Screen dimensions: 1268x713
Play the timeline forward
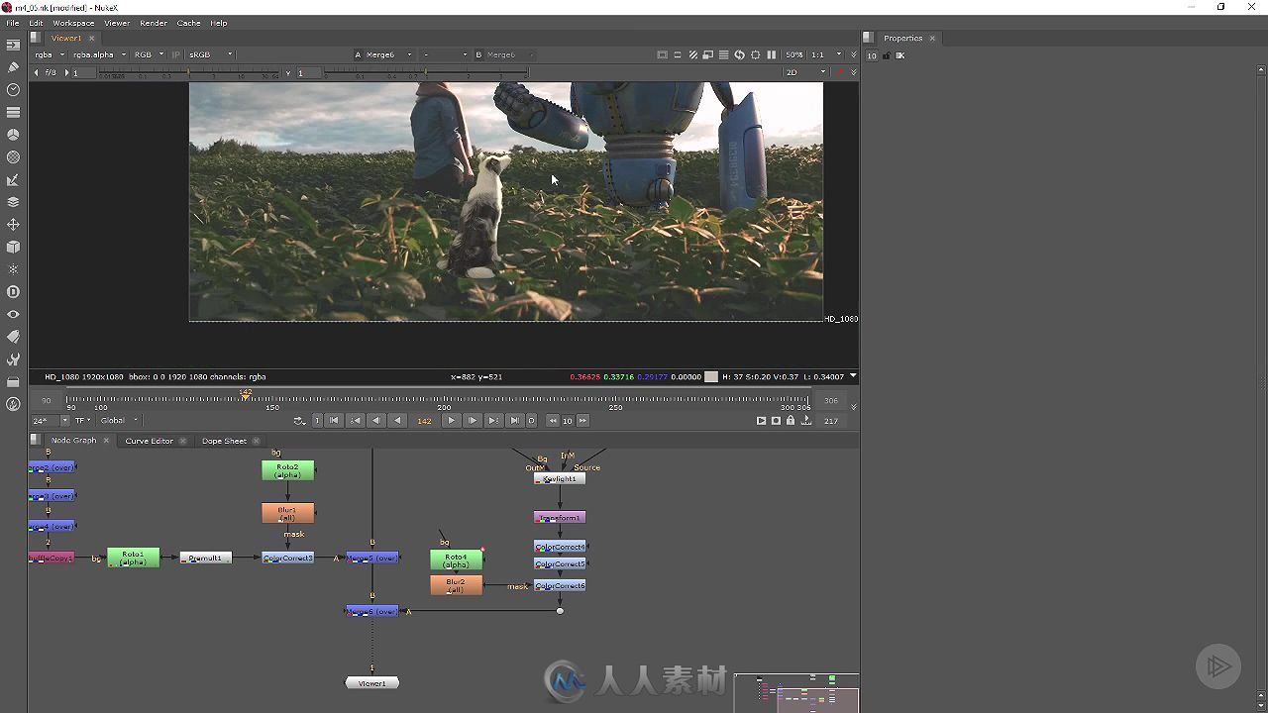(451, 421)
